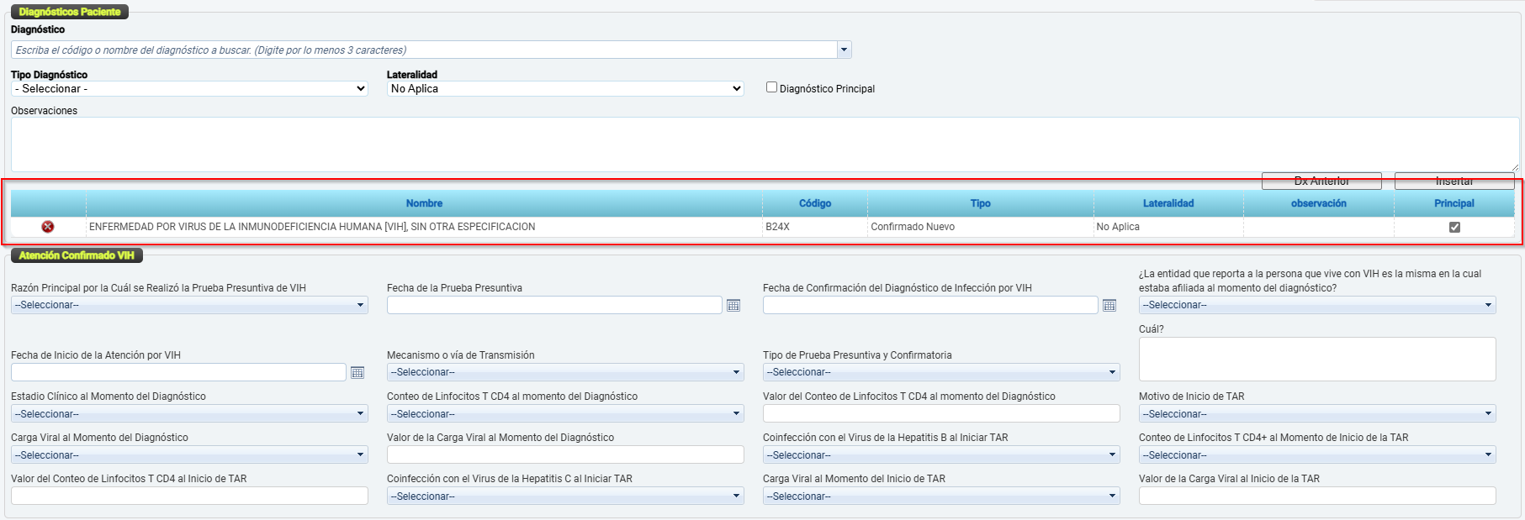Open the Mecanismo o vía de Transmisión dropdown

tap(565, 372)
